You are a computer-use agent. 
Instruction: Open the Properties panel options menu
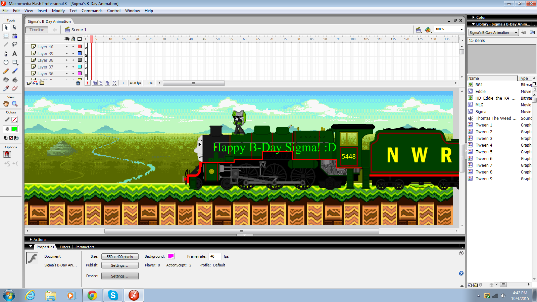461,246
